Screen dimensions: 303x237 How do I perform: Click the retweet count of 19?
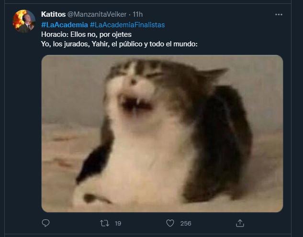118,223
